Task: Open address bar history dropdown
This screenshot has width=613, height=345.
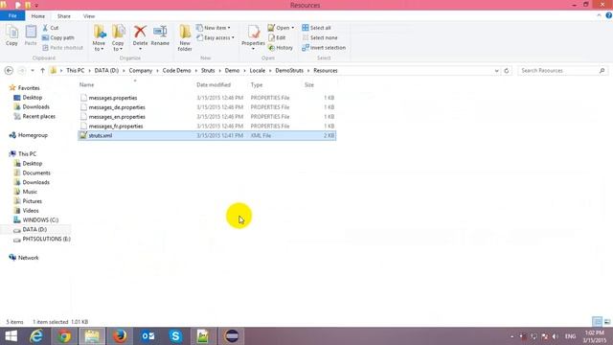Action: (x=496, y=71)
